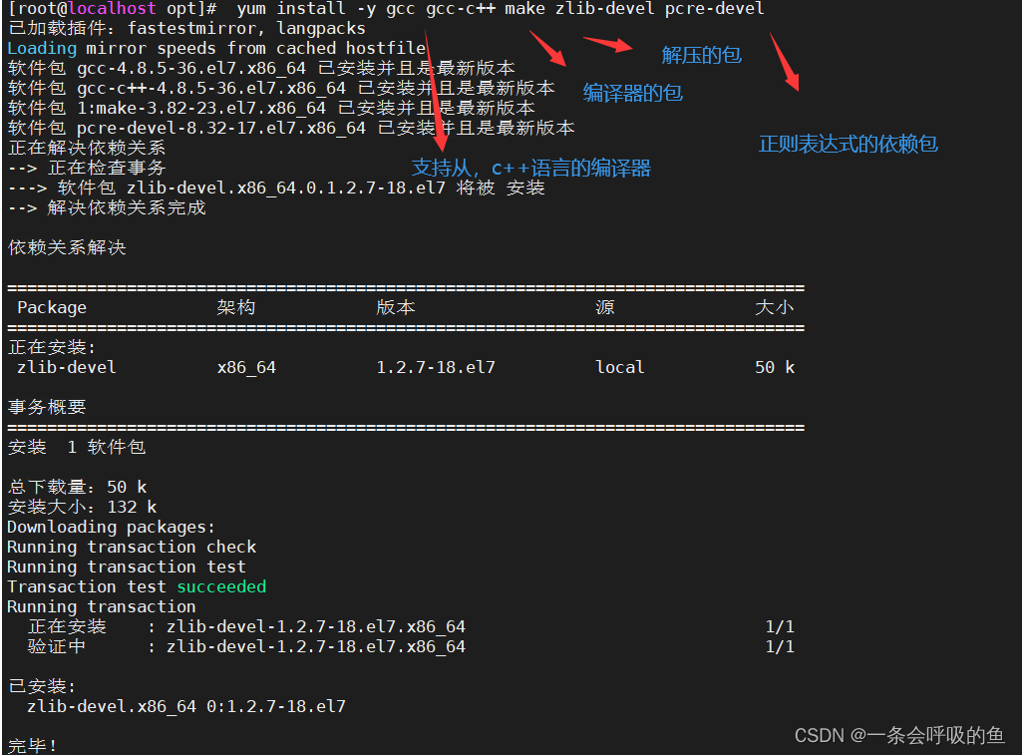Click the '版本' column header
This screenshot has width=1022, height=755.
pyautogui.click(x=396, y=307)
